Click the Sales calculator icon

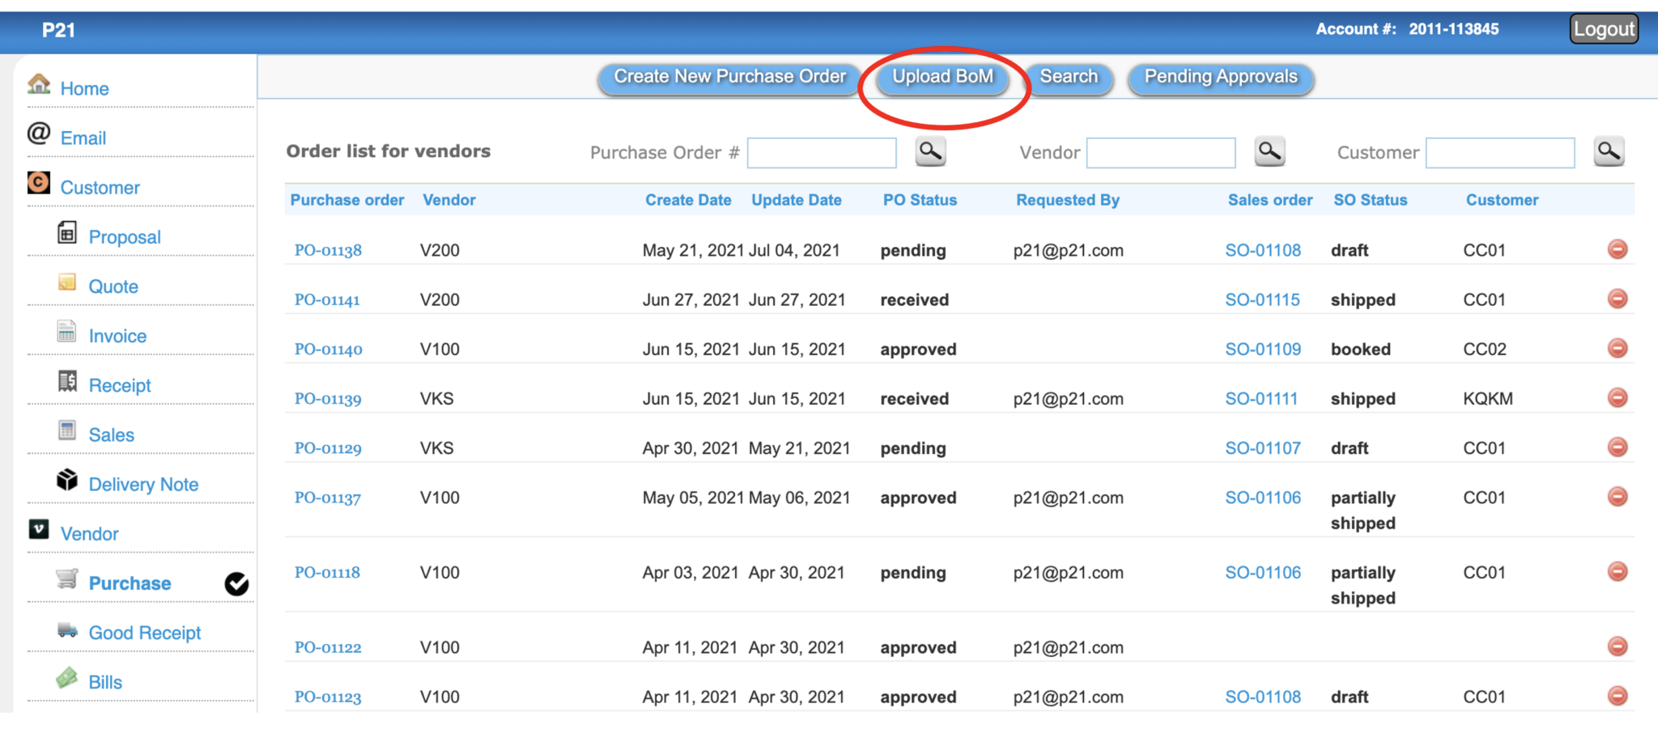pos(67,430)
